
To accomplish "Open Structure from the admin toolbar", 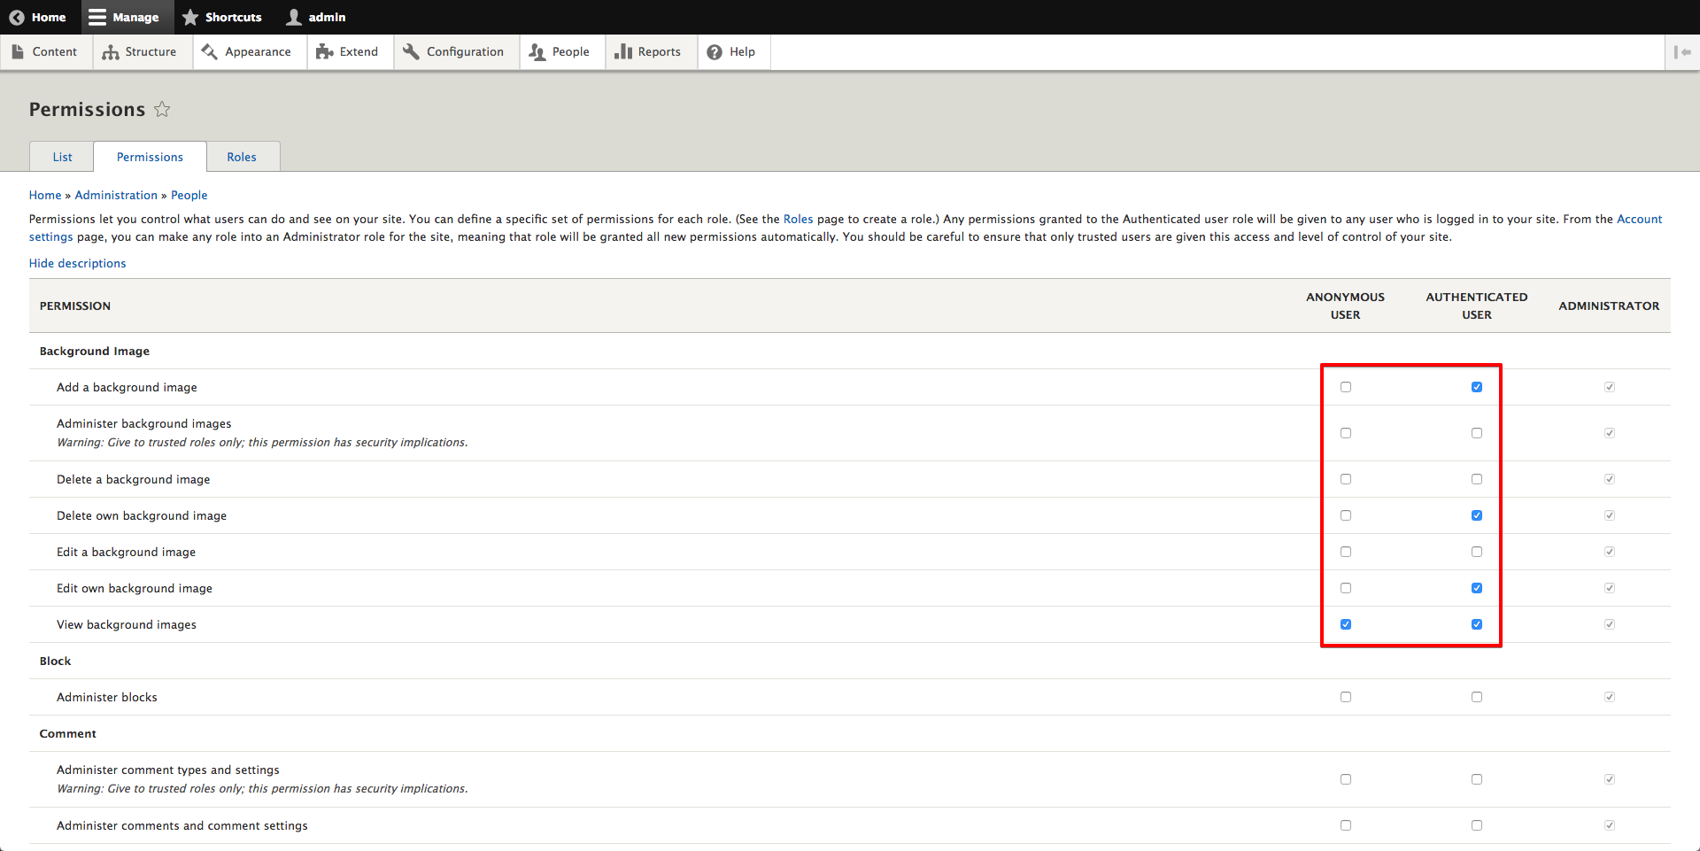I will 140,52.
